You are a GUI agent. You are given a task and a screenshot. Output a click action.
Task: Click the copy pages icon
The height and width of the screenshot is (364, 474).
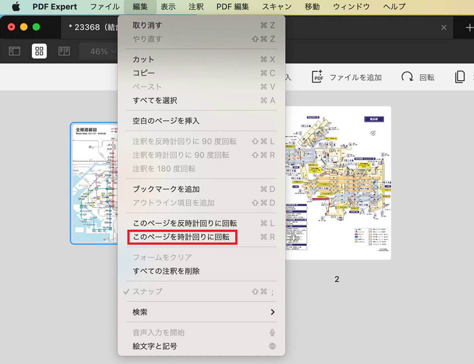460,77
